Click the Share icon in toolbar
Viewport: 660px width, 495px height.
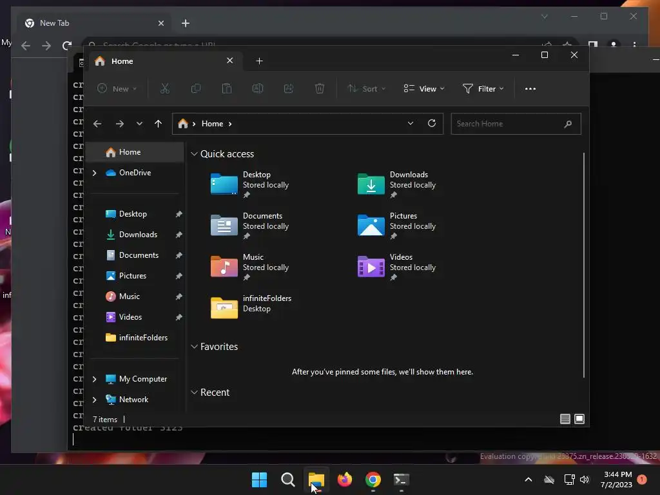pyautogui.click(x=289, y=88)
